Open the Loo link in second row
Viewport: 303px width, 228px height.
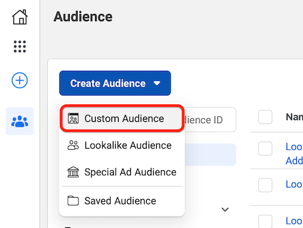(294, 184)
